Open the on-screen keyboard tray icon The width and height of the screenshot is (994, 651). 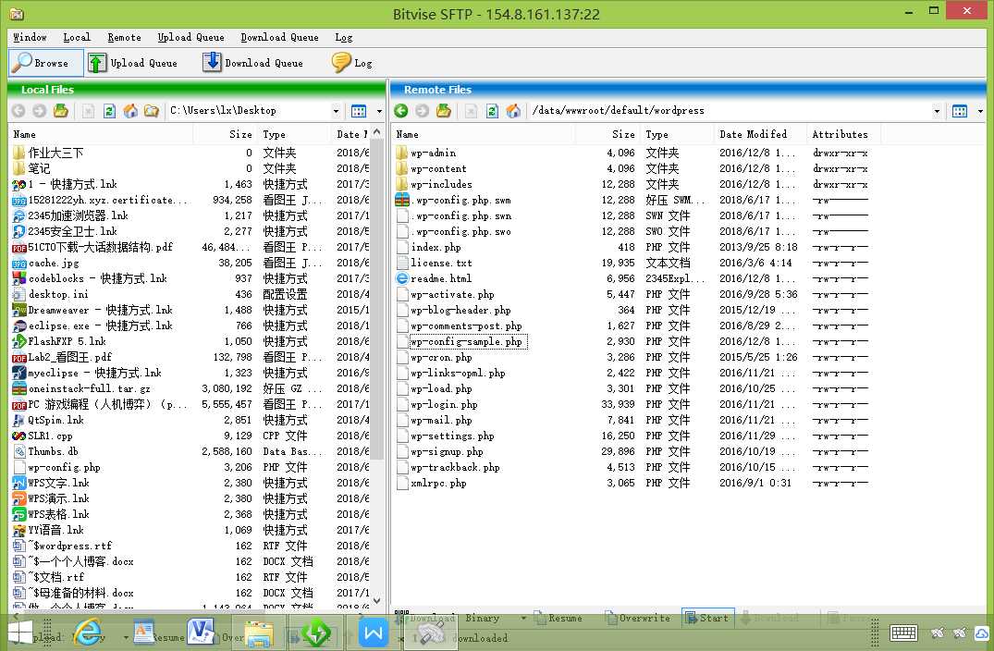[x=903, y=633]
